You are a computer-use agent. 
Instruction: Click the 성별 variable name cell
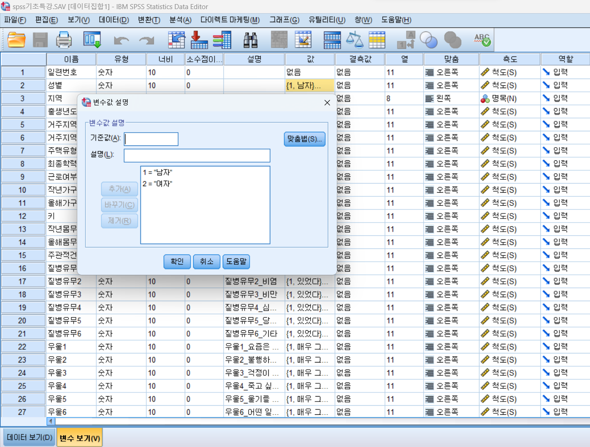[71, 85]
